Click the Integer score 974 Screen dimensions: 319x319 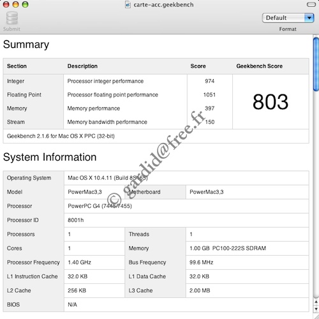(x=209, y=81)
